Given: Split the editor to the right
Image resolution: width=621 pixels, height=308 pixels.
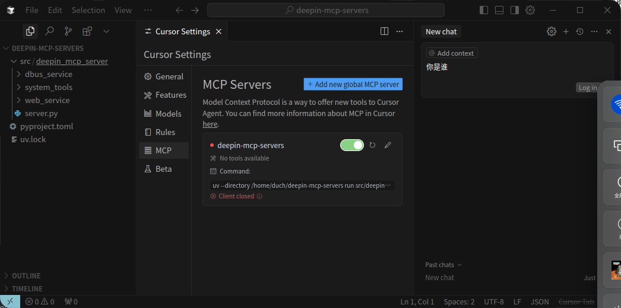Looking at the screenshot, I should [384, 31].
